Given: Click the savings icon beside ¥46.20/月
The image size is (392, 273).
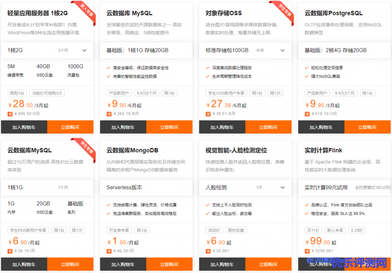Looking at the screenshot, I should pos(109,251).
